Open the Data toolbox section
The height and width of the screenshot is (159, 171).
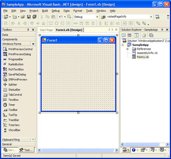pyautogui.click(x=18, y=35)
